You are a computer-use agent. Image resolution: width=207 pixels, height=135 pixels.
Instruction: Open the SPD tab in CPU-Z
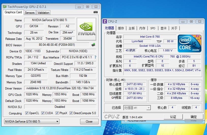point(153,28)
